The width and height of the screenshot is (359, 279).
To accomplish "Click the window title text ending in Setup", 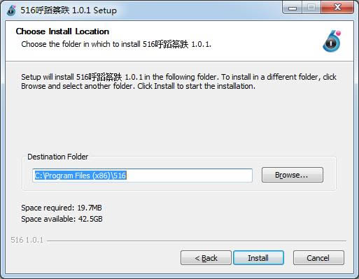I will (69, 10).
